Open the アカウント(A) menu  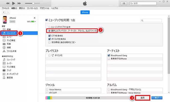pyautogui.click(x=44, y=8)
